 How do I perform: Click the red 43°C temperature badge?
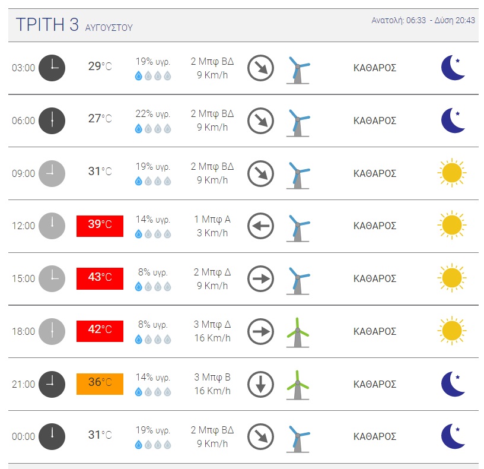100,278
